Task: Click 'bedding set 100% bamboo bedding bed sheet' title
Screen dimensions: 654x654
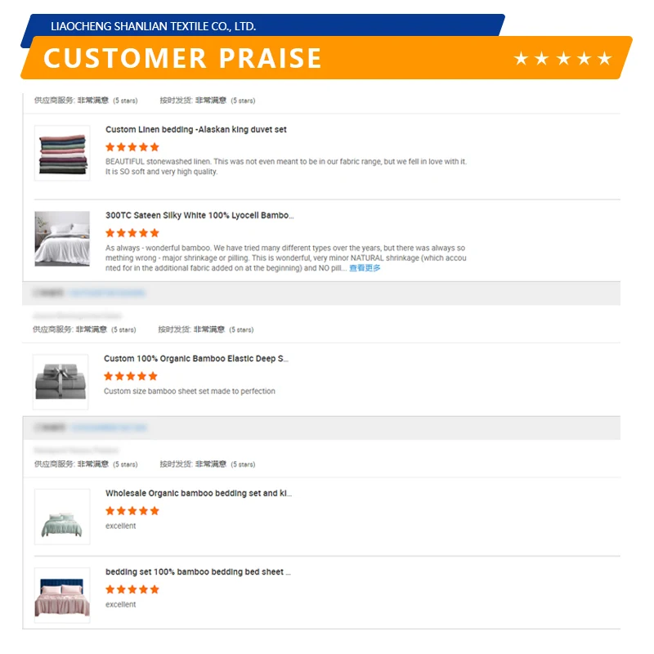Action: tap(198, 572)
